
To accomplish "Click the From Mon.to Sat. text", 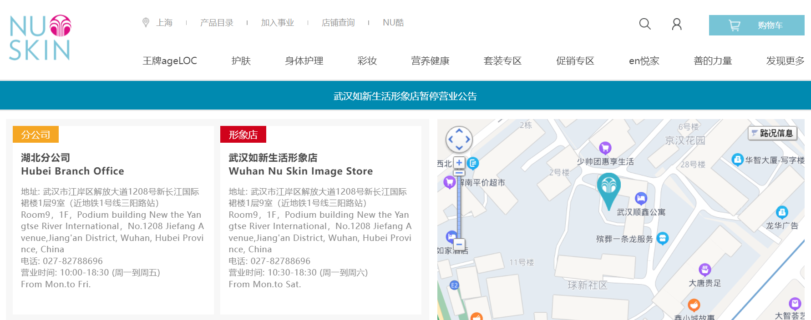I will pos(265,284).
